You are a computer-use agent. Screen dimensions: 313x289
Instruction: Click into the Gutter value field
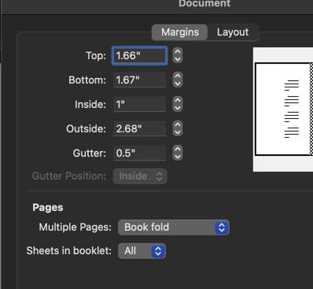139,154
